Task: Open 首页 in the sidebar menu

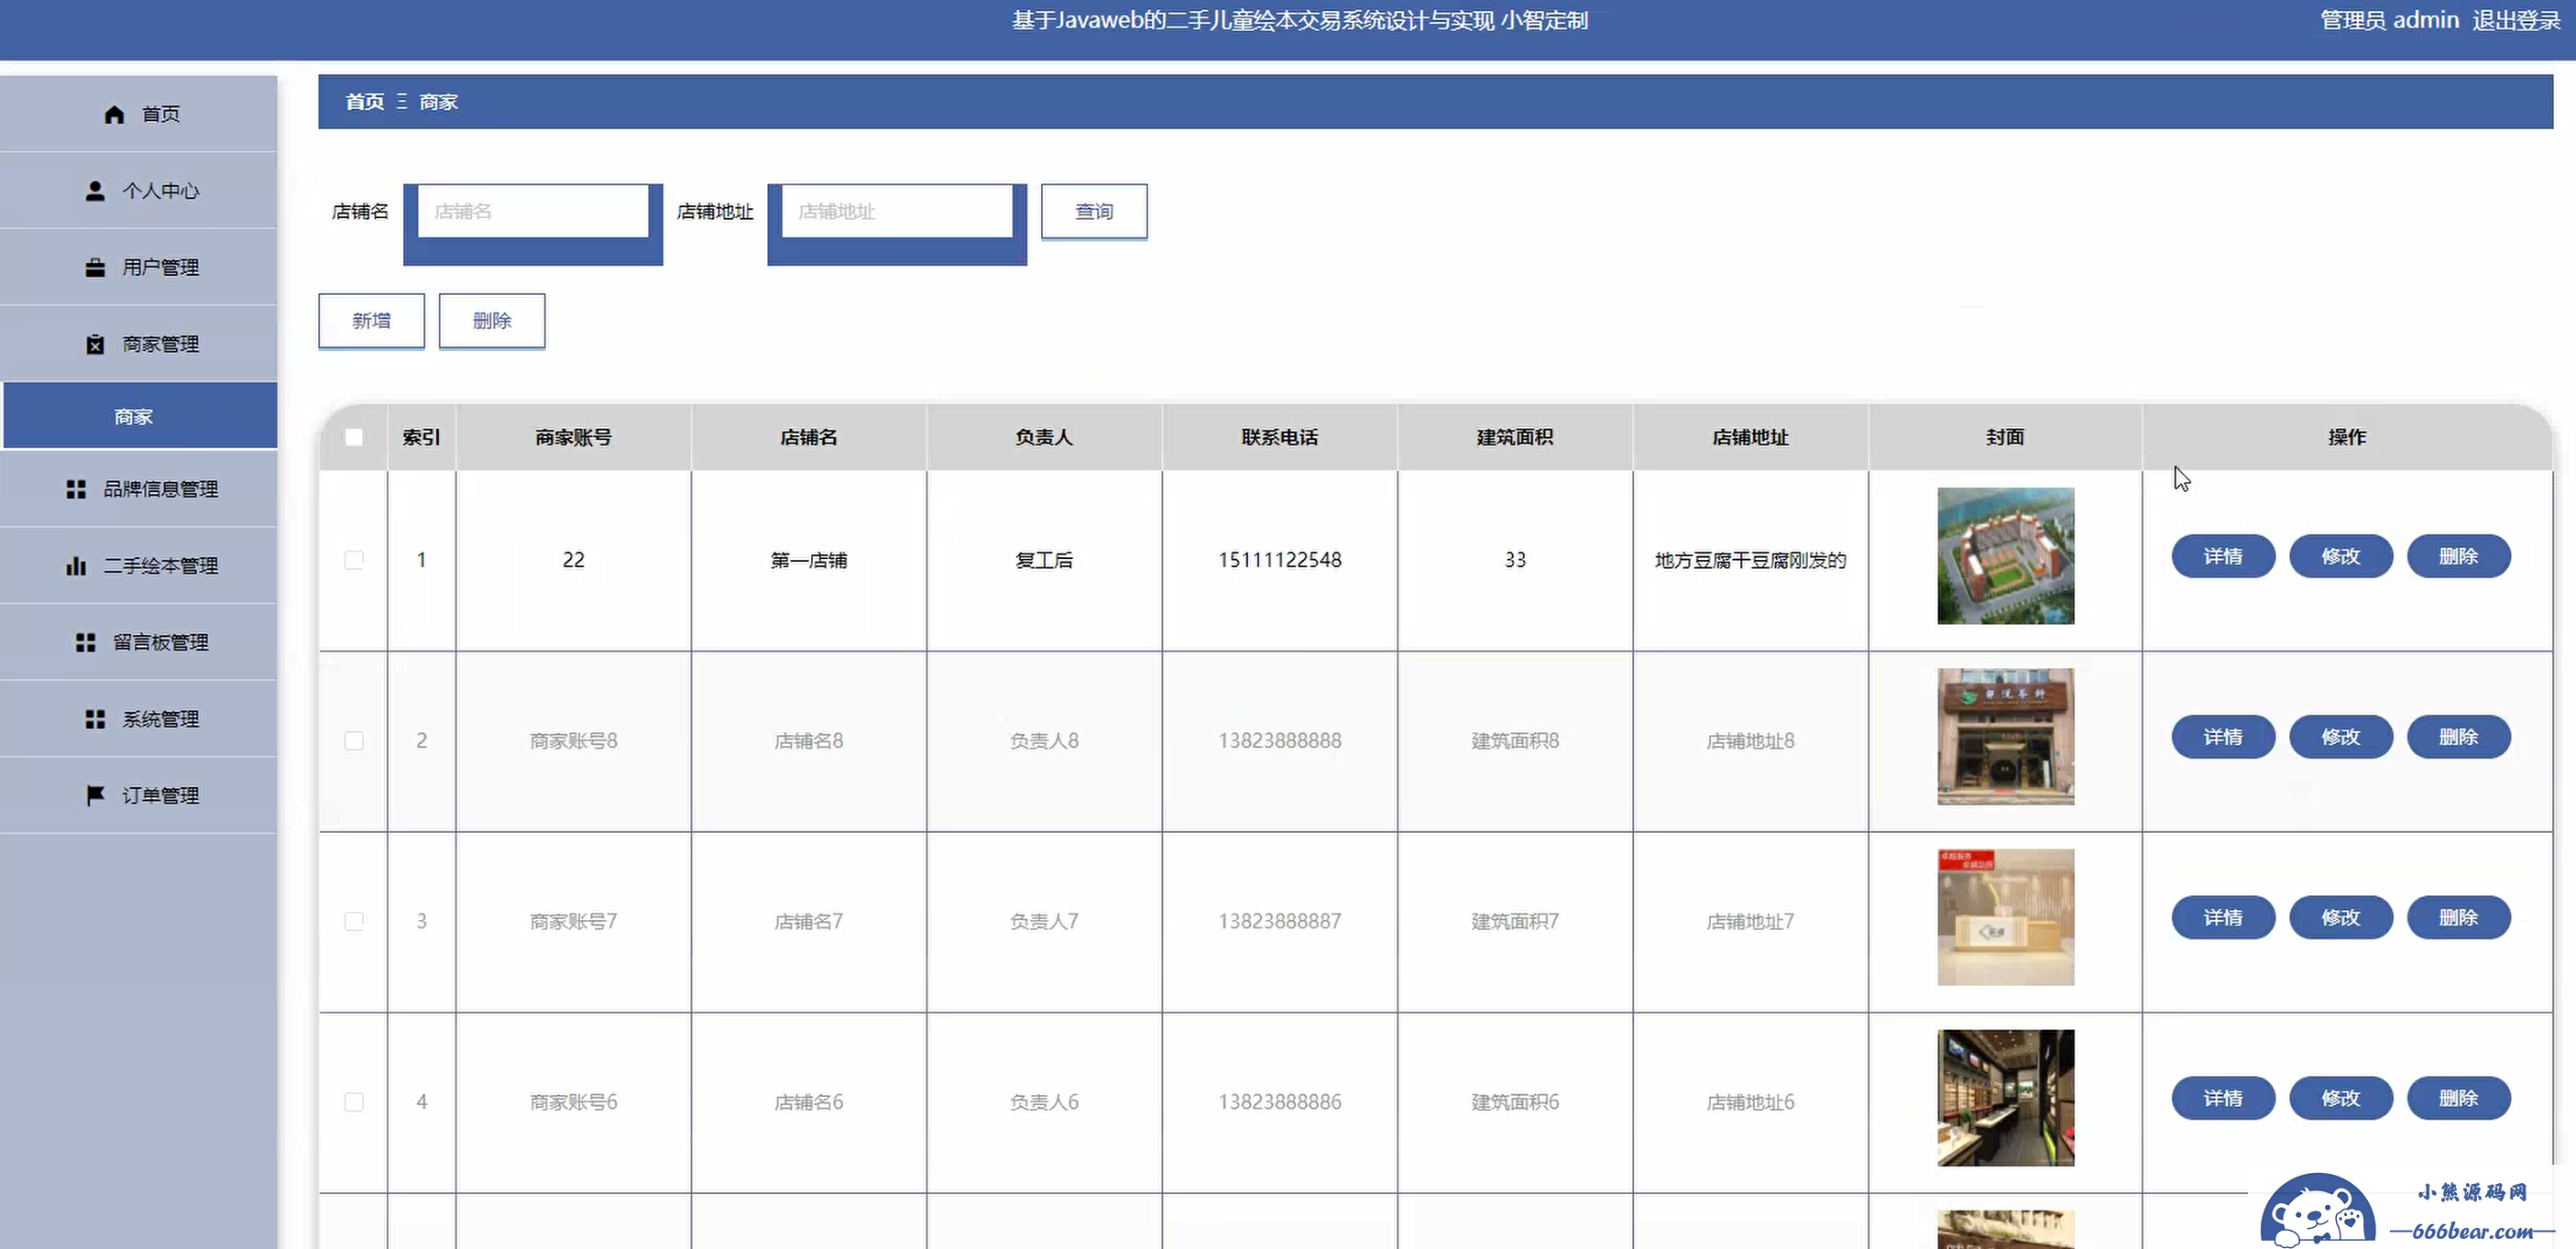Action: tap(139, 114)
